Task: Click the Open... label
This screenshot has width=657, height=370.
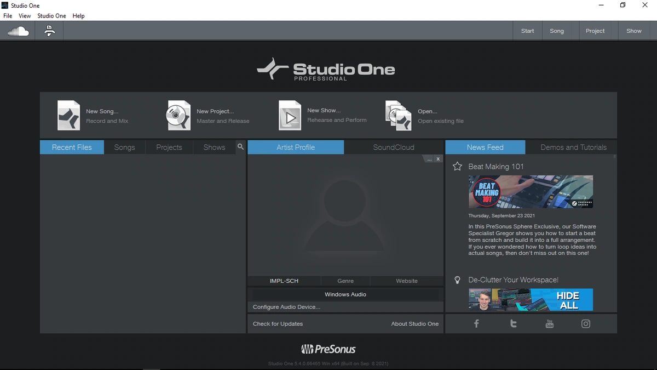Action: (x=428, y=111)
